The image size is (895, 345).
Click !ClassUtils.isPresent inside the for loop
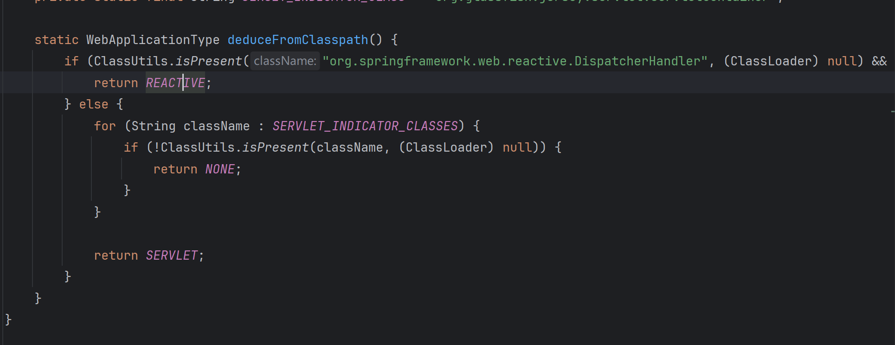(231, 147)
